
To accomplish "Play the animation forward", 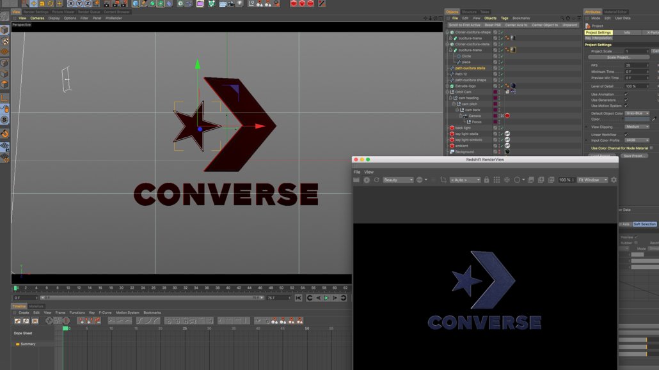I will [x=326, y=298].
